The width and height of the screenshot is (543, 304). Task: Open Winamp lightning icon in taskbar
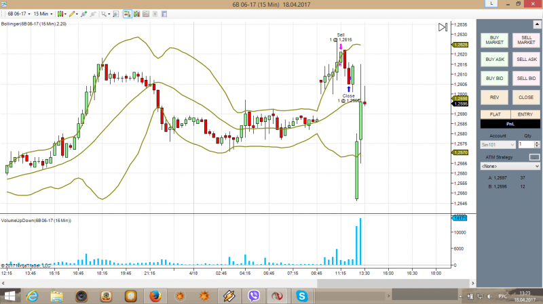(229, 296)
